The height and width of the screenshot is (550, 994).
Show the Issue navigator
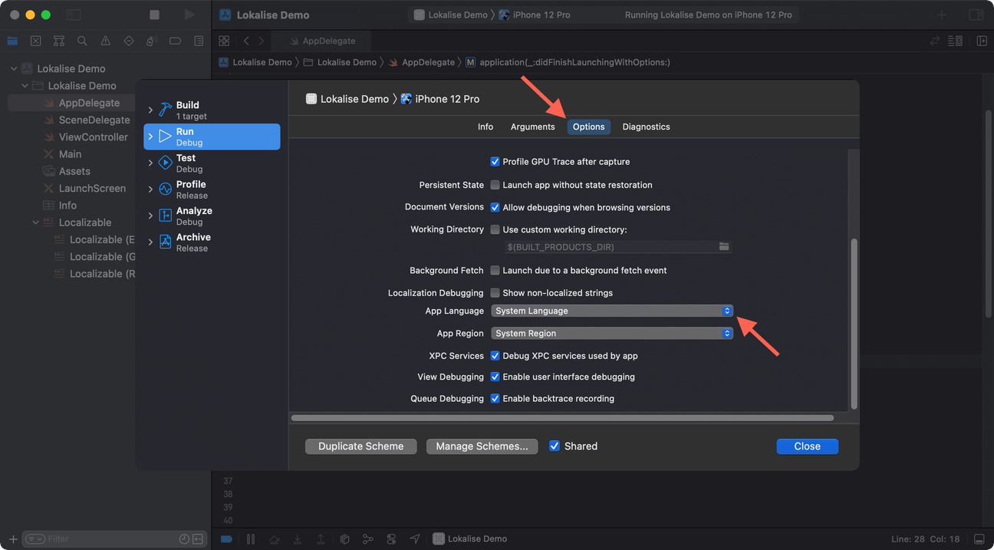click(105, 41)
